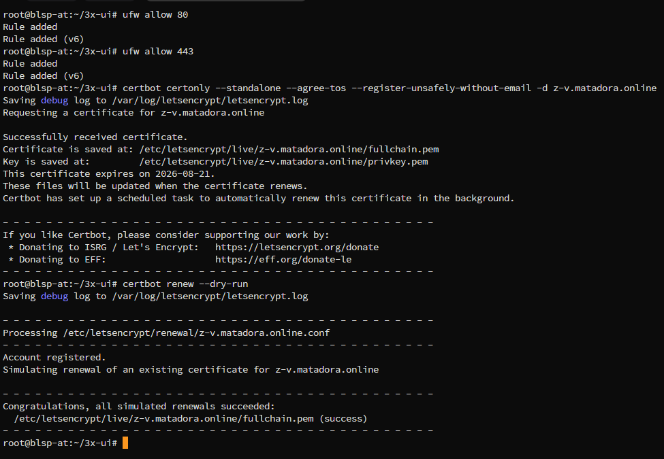Click the 'ufw allow 443' command

coord(158,52)
